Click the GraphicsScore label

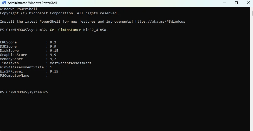pyautogui.click(x=14, y=55)
